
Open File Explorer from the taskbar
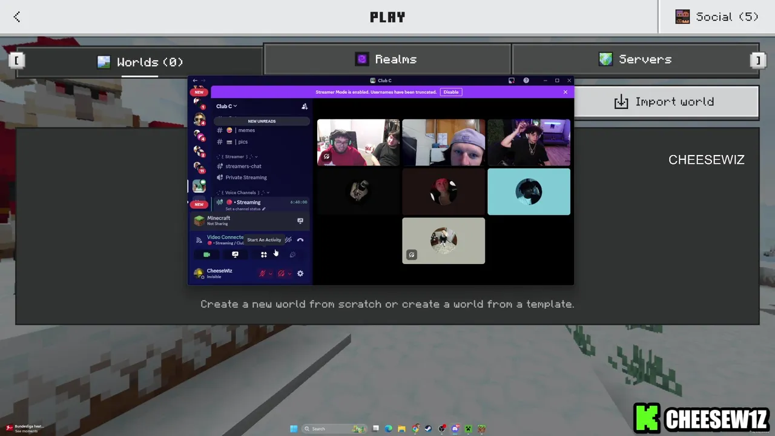(x=401, y=429)
